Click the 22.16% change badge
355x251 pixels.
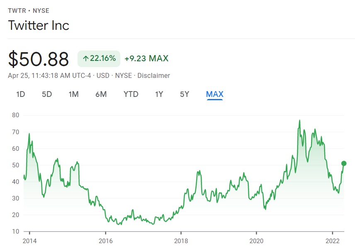99,58
